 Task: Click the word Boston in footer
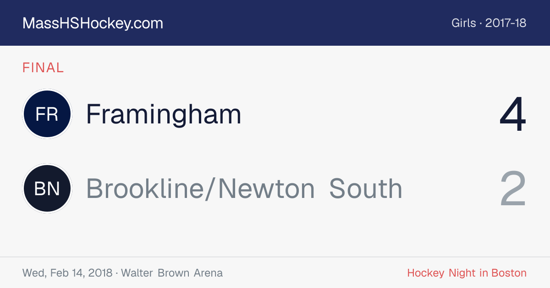coord(509,273)
